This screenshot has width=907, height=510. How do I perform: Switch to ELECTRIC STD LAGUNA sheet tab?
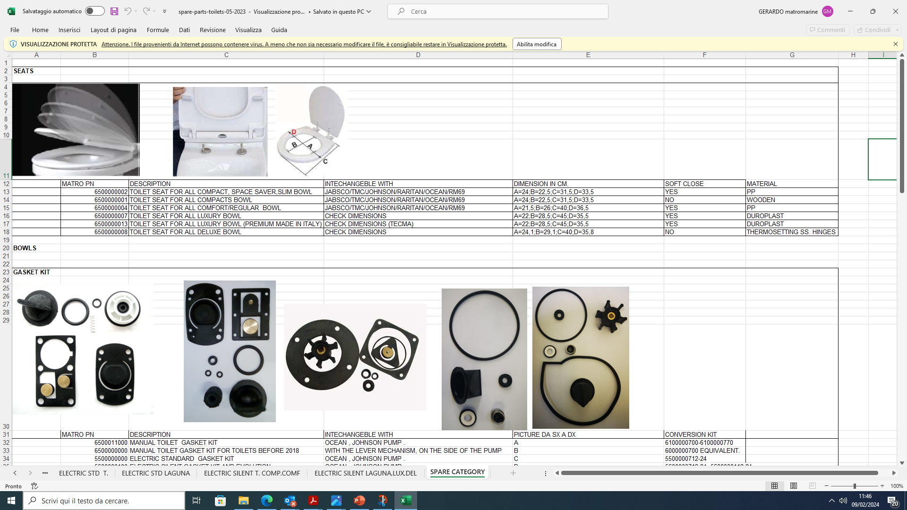[156, 473]
